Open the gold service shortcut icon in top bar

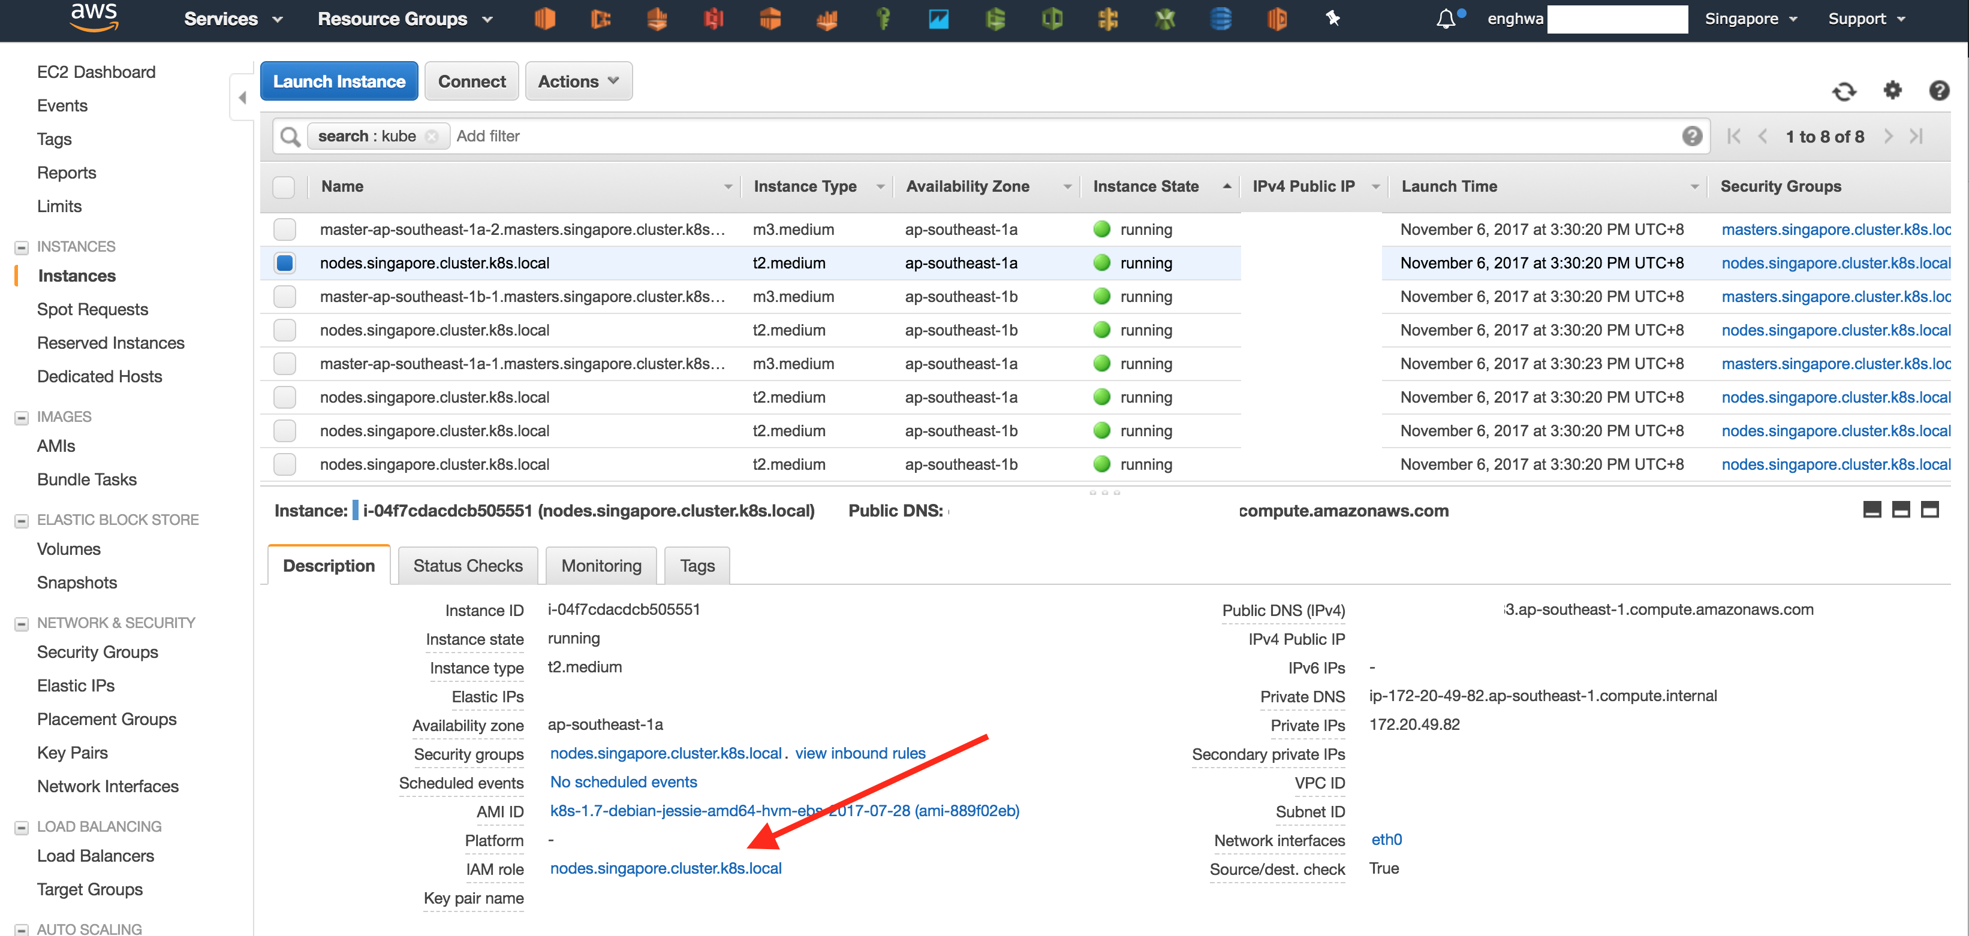coord(1107,19)
